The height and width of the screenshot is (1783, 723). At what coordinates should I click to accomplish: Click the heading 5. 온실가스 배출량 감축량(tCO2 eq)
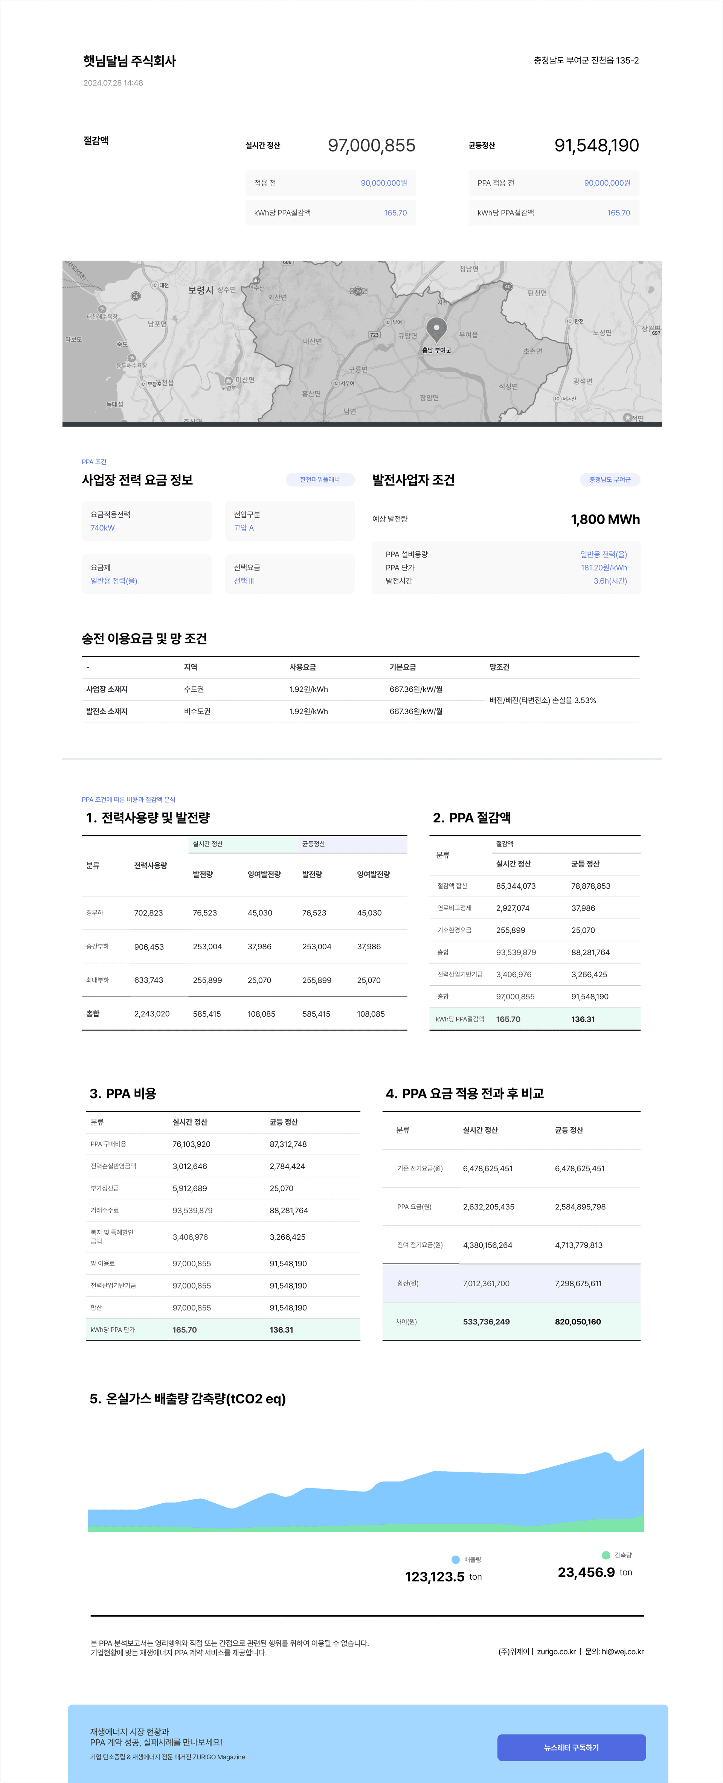coord(188,1399)
